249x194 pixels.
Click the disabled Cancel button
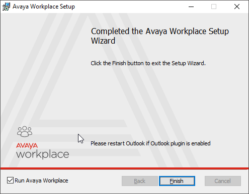[x=223, y=181]
